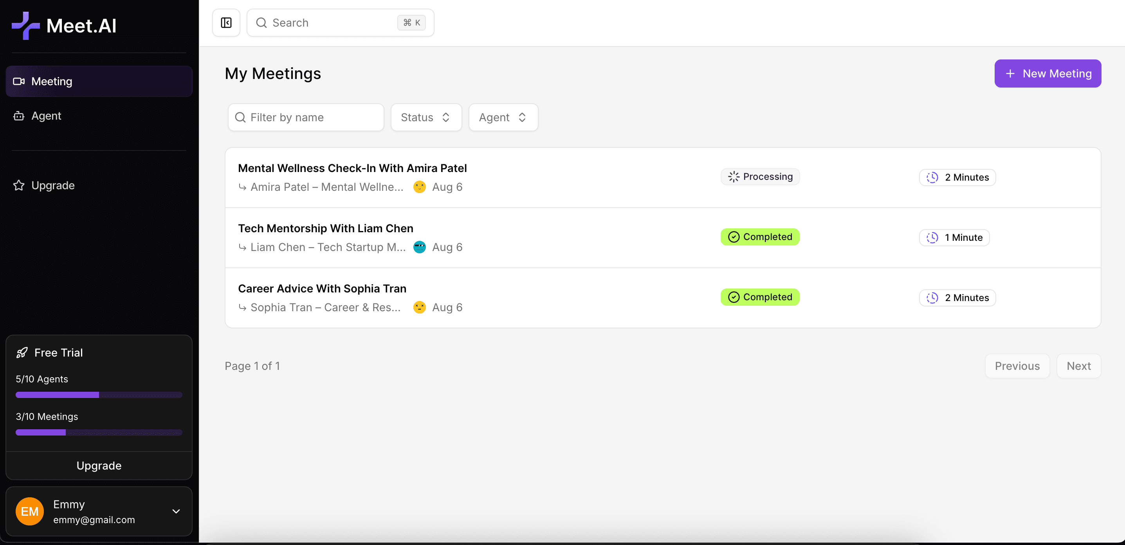Click the Free Trial rocket icon
This screenshot has height=545, width=1125.
[x=22, y=353]
